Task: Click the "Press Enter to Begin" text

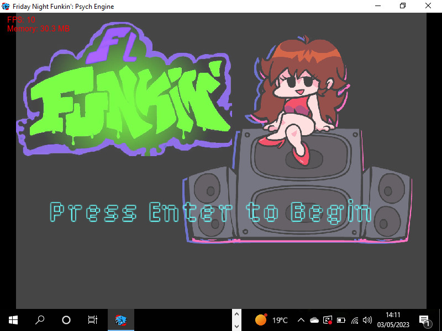Action: (211, 212)
